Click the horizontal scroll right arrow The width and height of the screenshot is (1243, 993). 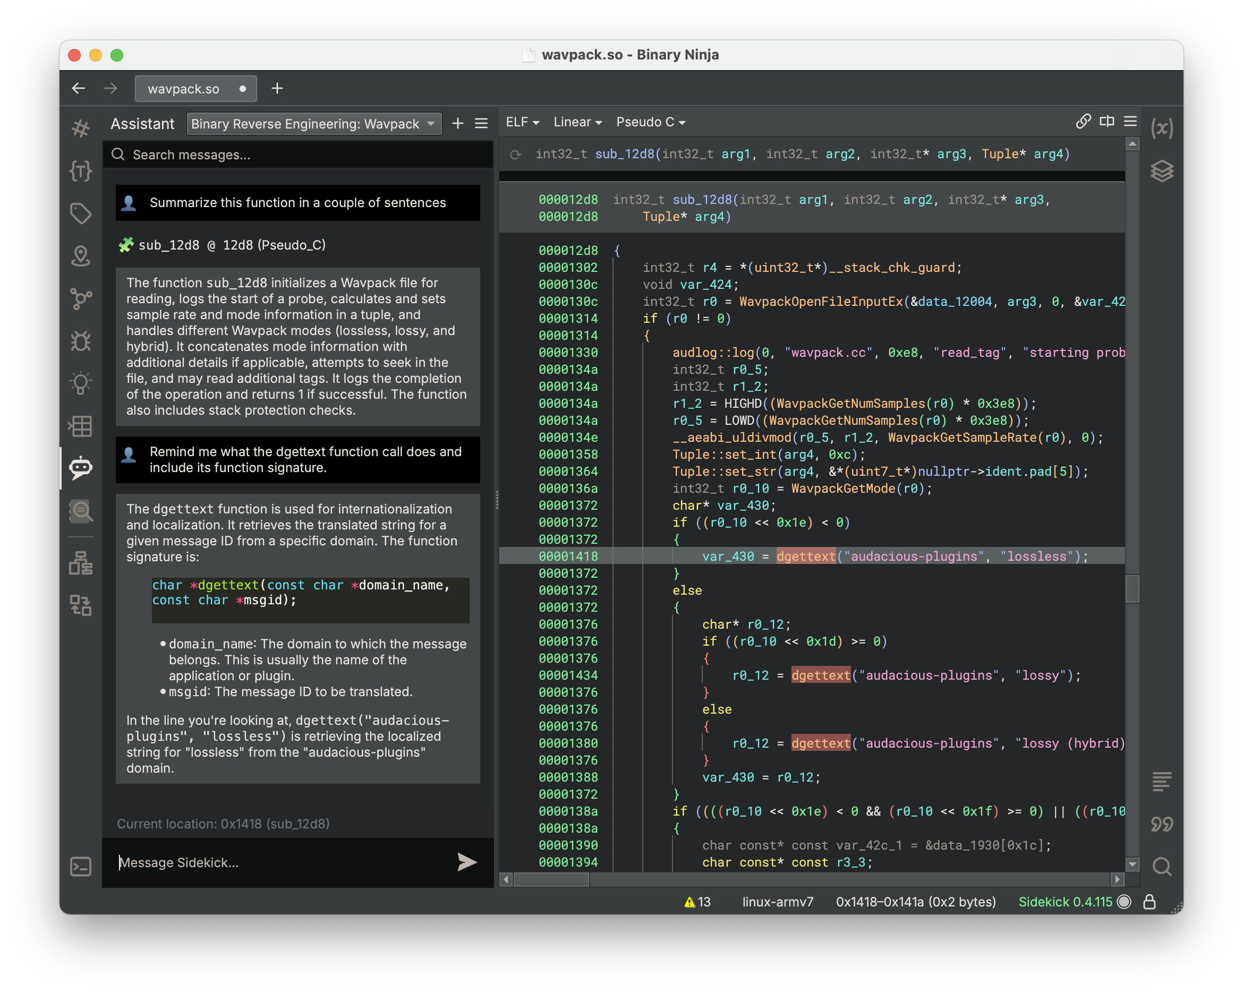[1117, 879]
